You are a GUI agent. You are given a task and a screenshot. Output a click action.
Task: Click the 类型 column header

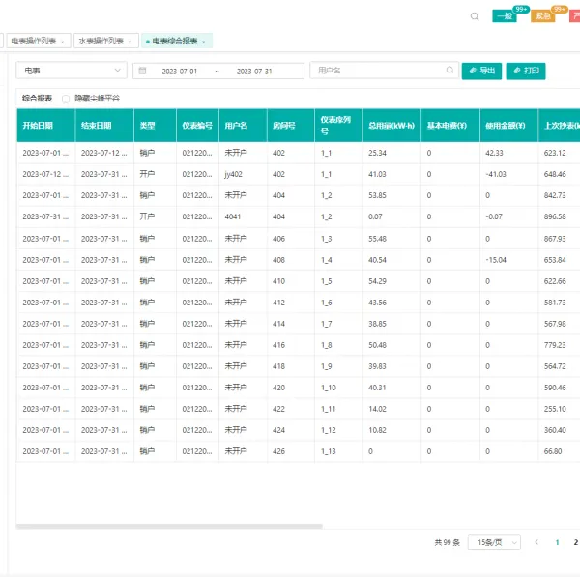tap(155, 126)
